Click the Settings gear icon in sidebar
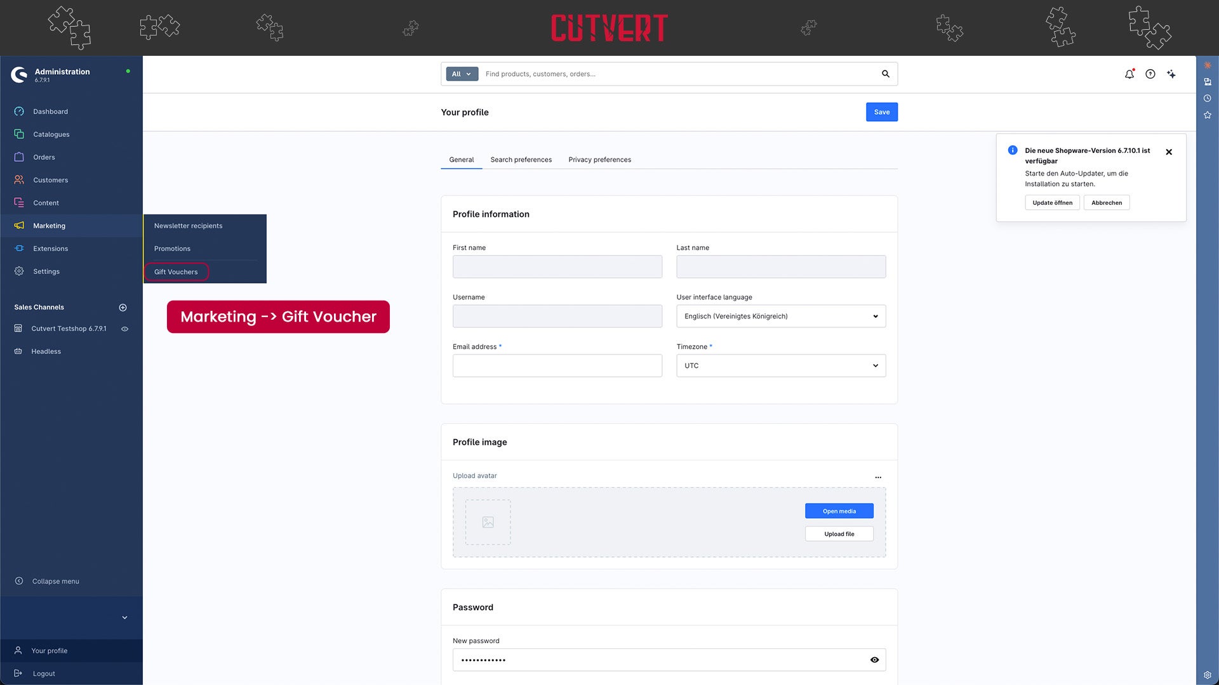 [x=19, y=271]
